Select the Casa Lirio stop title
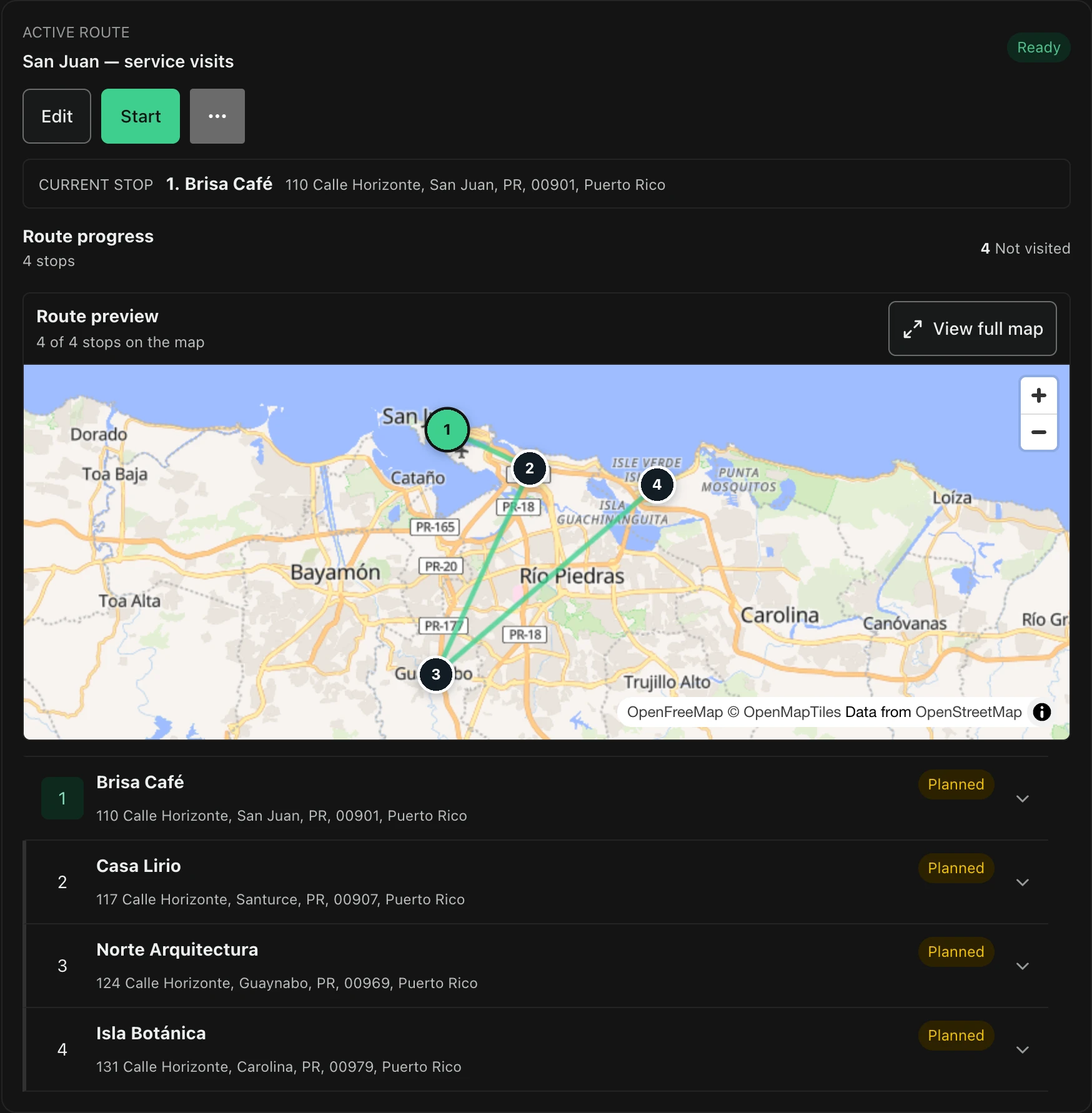Screen dimensions: 1092x1113 [139, 866]
